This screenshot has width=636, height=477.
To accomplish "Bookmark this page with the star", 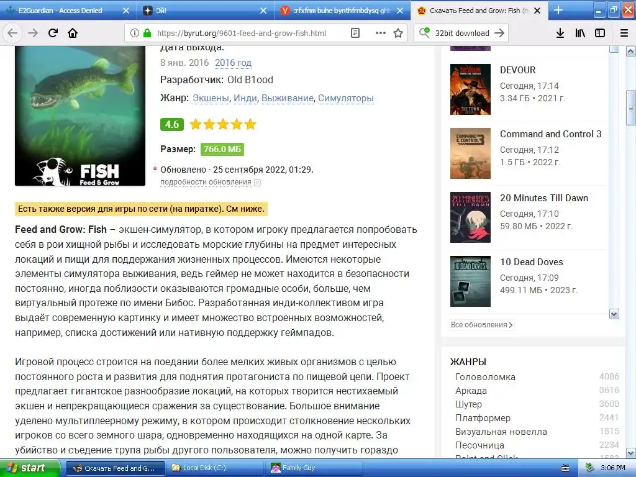I will (x=398, y=34).
